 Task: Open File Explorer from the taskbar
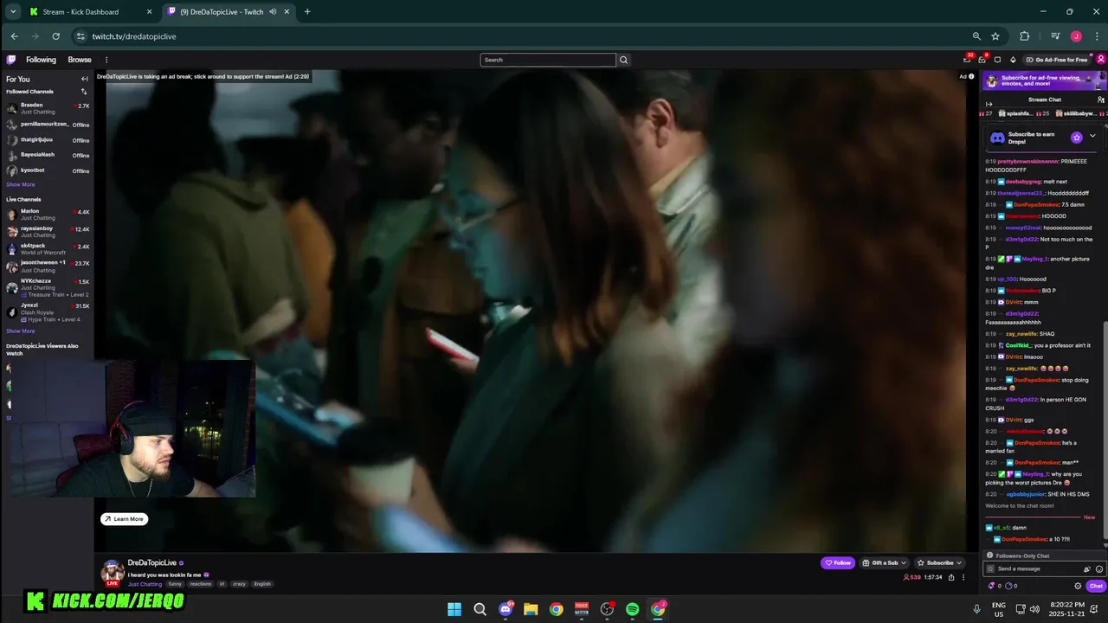[x=531, y=609]
